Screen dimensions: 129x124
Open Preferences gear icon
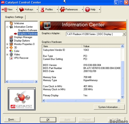point(62,9)
